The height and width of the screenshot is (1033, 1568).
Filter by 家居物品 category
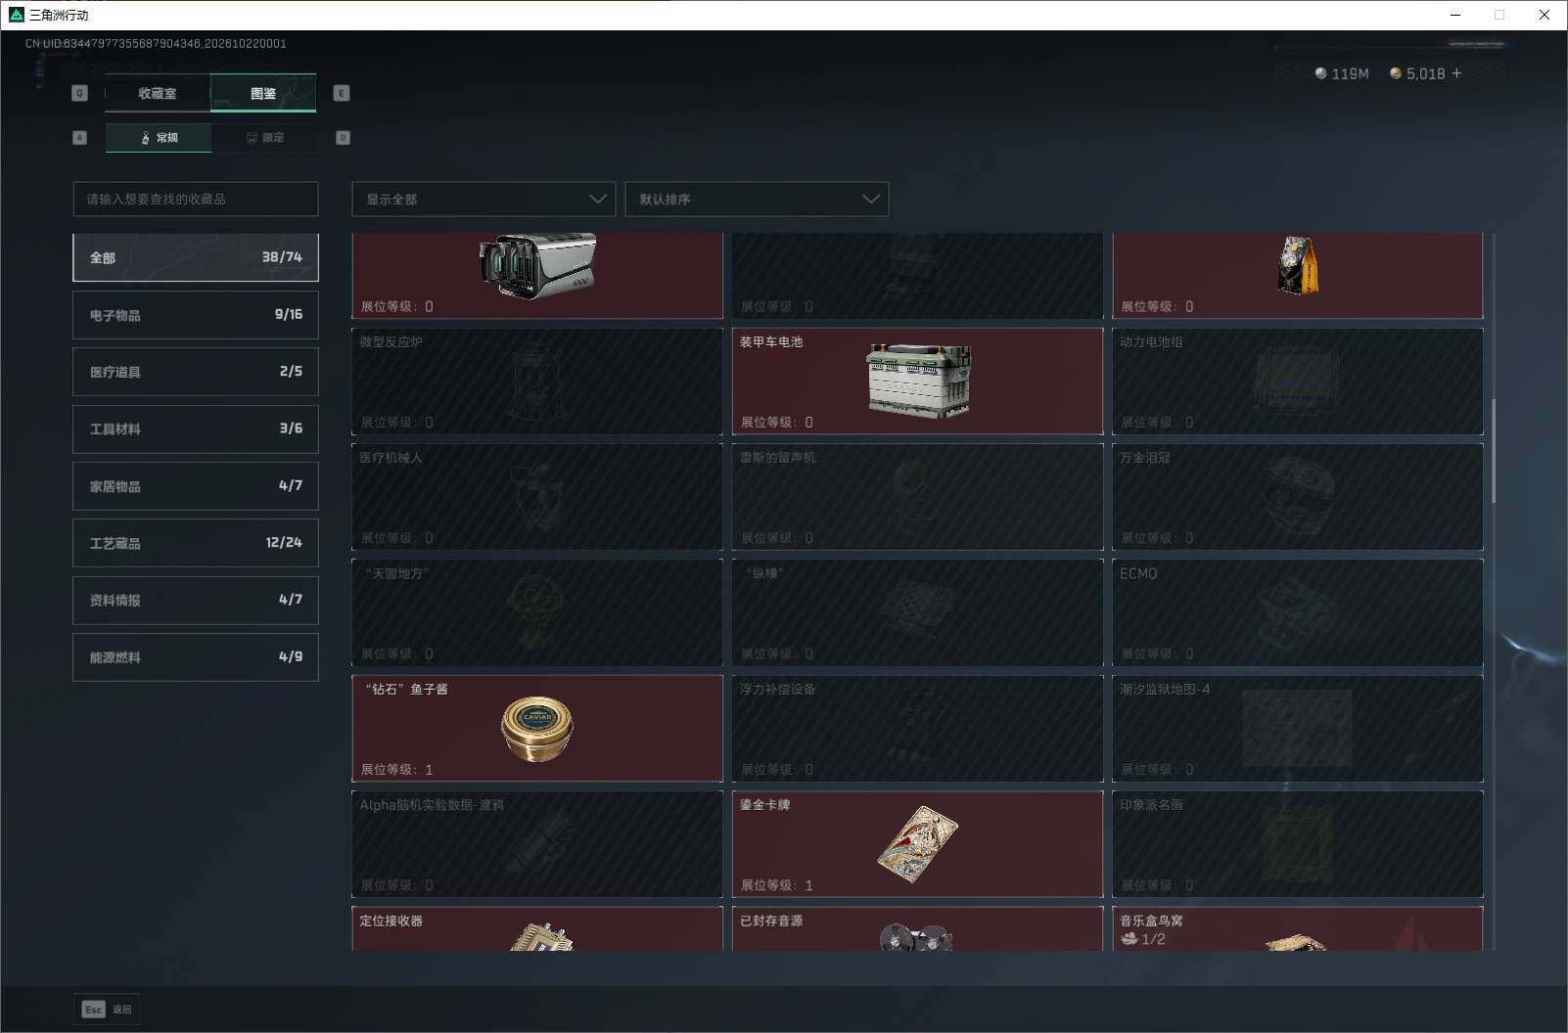click(x=196, y=486)
